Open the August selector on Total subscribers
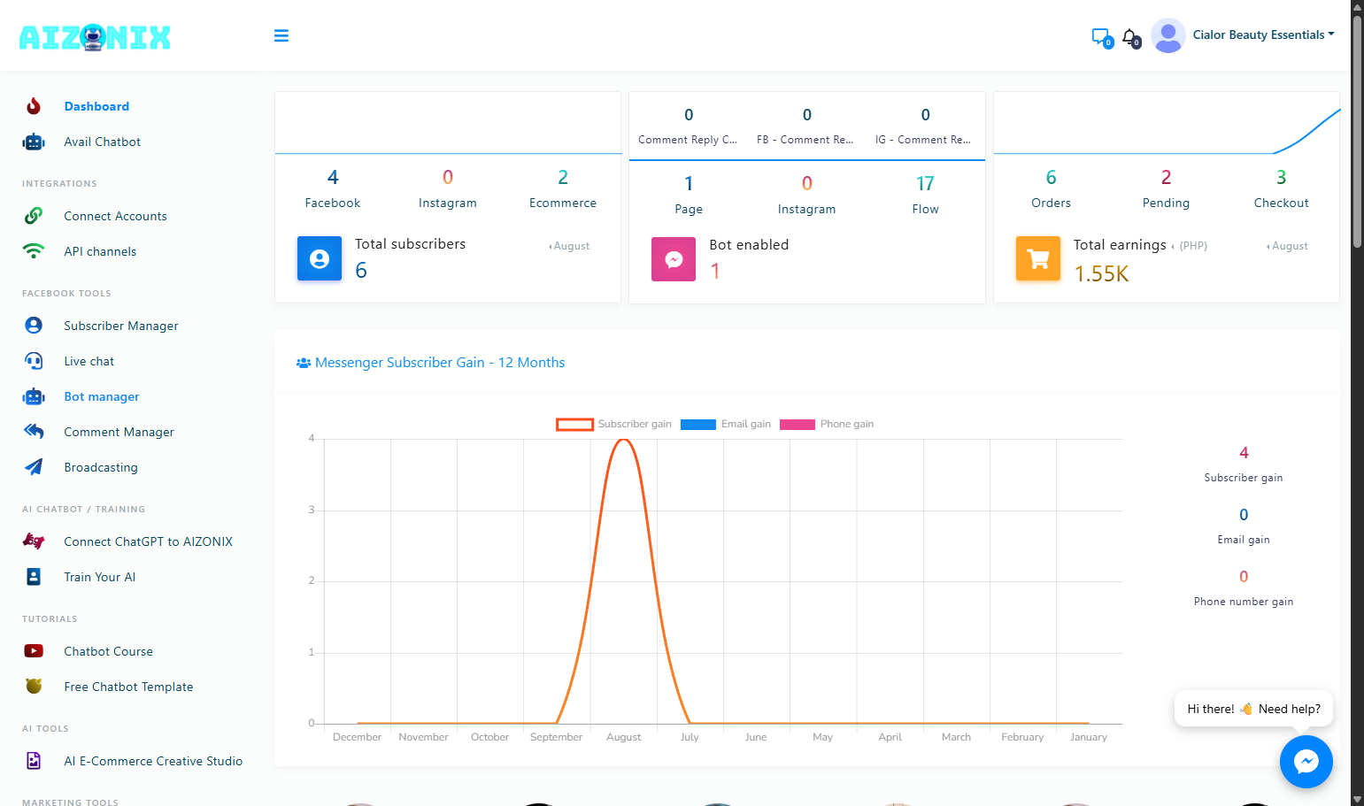Image resolution: width=1364 pixels, height=806 pixels. [x=569, y=246]
